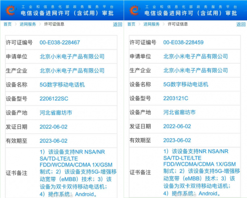Image resolution: width=247 pixels, height=198 pixels.
Task: Click device model 2203121C
Action: click(175, 98)
